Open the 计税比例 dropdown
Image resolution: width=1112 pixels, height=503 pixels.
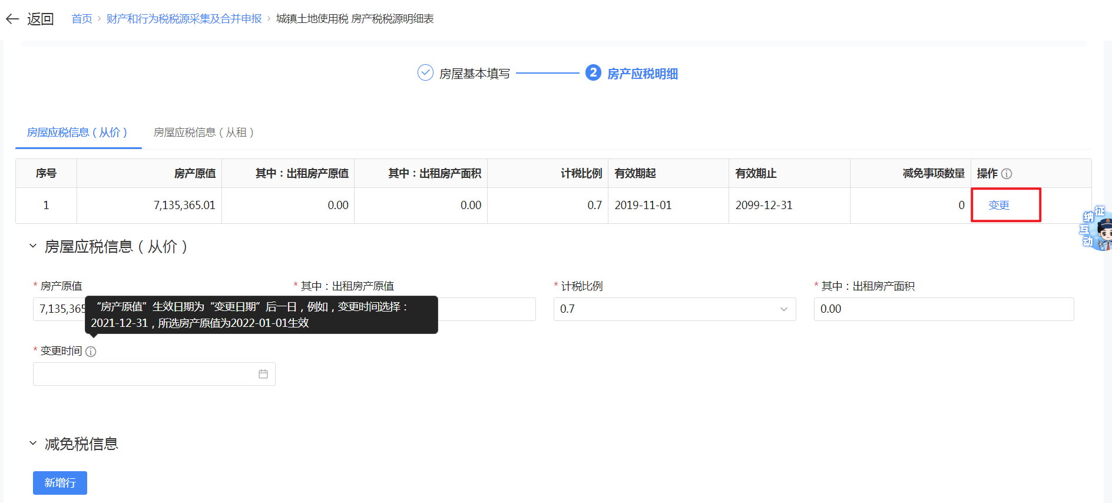674,309
